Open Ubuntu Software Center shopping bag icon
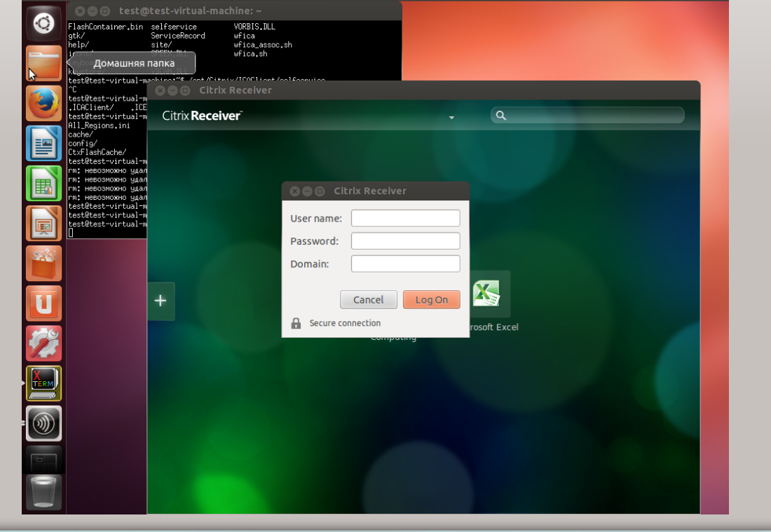This screenshot has height=532, width=771. (43, 263)
